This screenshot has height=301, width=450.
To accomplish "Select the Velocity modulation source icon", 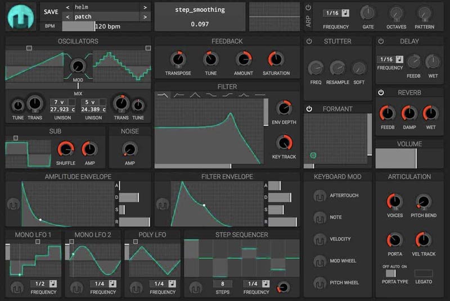I will point(319,239).
